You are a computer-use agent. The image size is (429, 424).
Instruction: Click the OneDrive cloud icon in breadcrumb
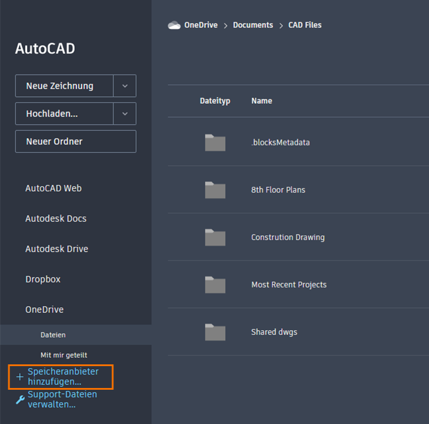174,25
